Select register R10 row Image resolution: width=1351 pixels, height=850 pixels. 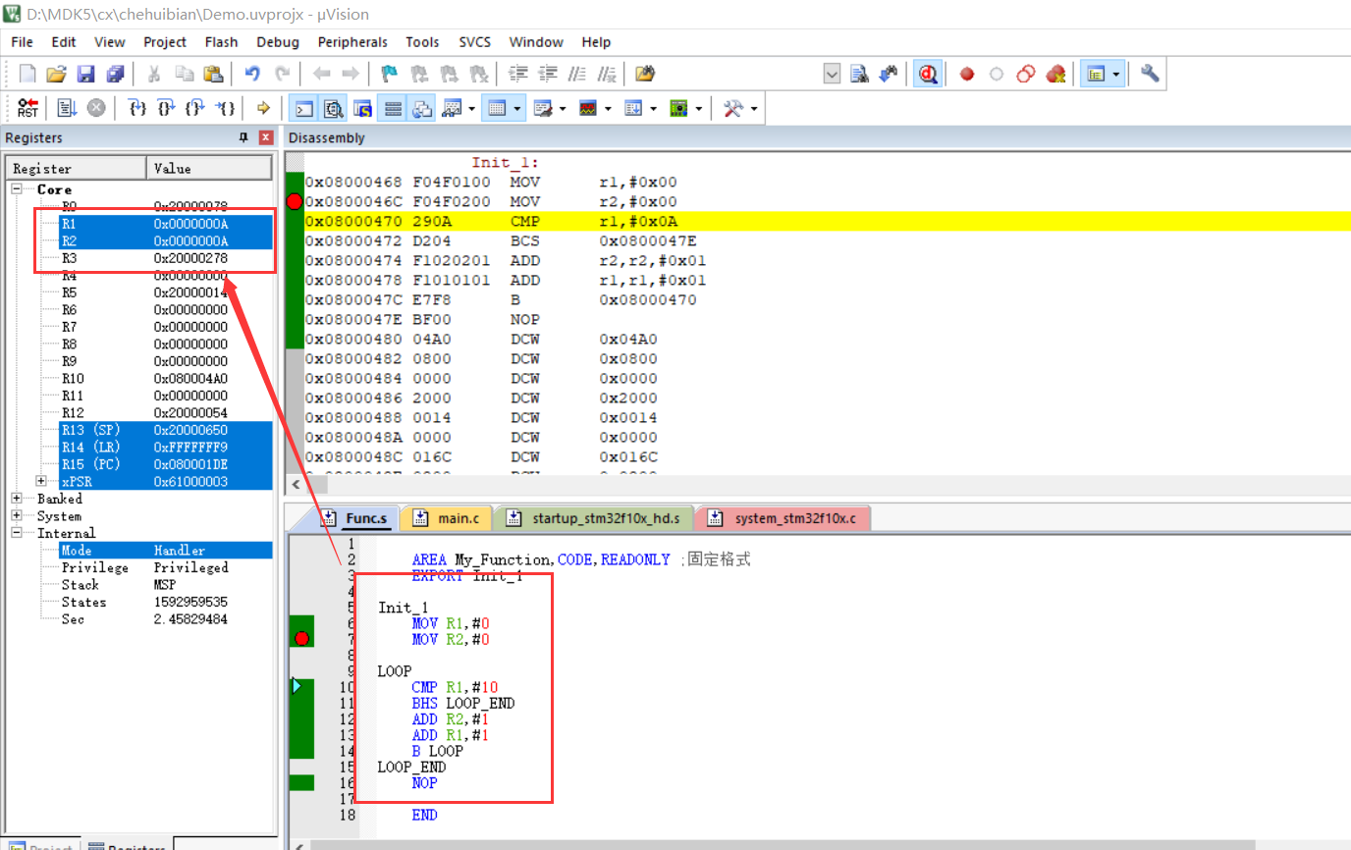165,378
